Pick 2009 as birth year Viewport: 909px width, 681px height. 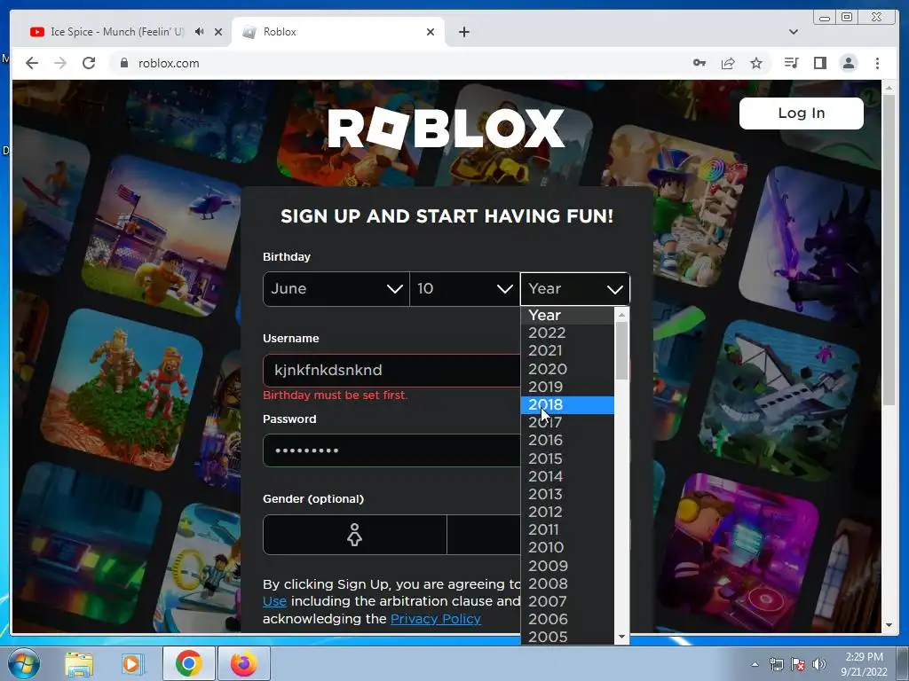coord(567,566)
